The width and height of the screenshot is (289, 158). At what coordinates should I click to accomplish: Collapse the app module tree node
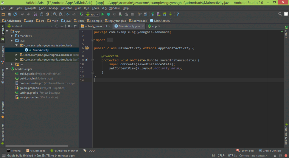click(7, 31)
